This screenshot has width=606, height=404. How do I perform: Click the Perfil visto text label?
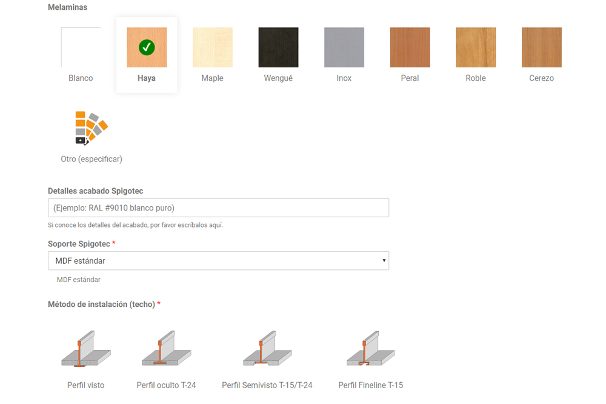[x=85, y=385]
